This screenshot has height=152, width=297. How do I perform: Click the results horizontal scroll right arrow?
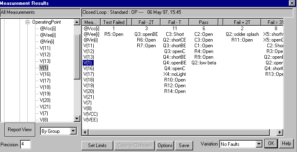[280, 132]
